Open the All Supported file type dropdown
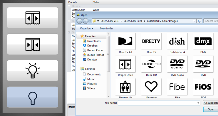The height and width of the screenshot is (116, 218). coord(210,103)
